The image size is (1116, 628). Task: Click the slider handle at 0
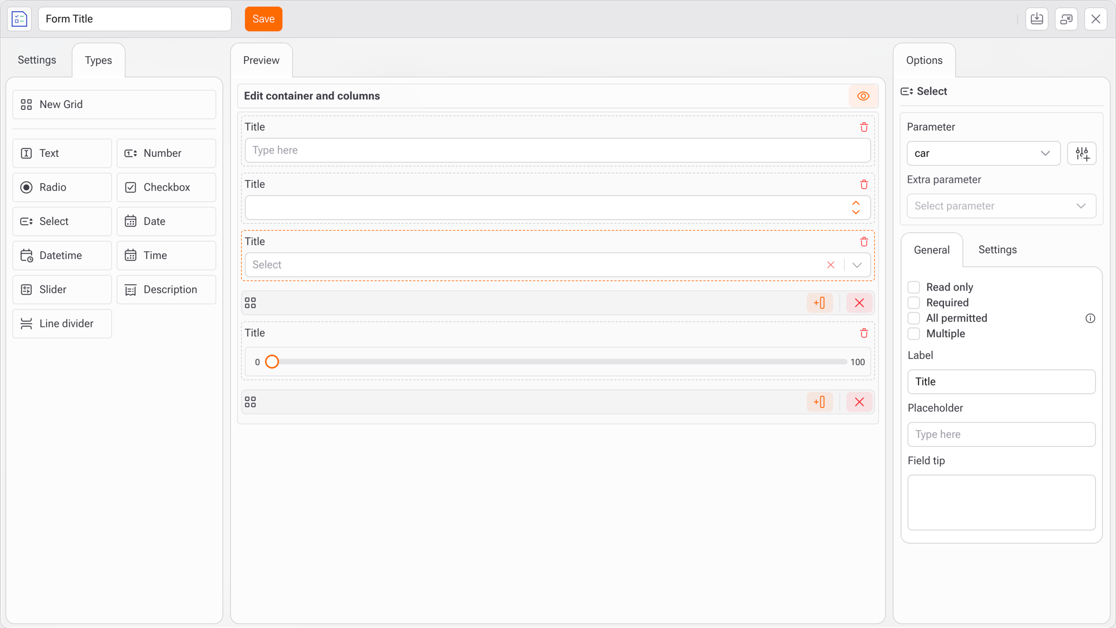pyautogui.click(x=272, y=362)
